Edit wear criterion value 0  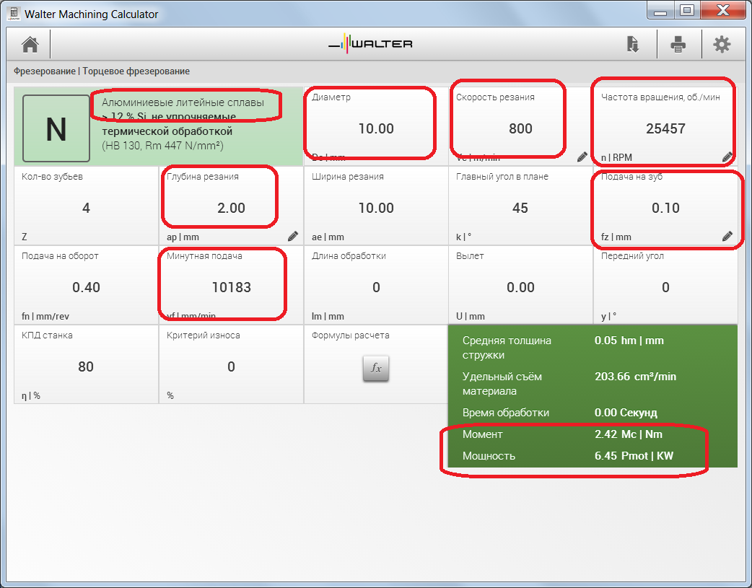(231, 367)
